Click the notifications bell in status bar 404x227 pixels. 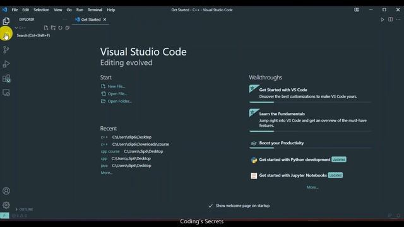coord(398,216)
